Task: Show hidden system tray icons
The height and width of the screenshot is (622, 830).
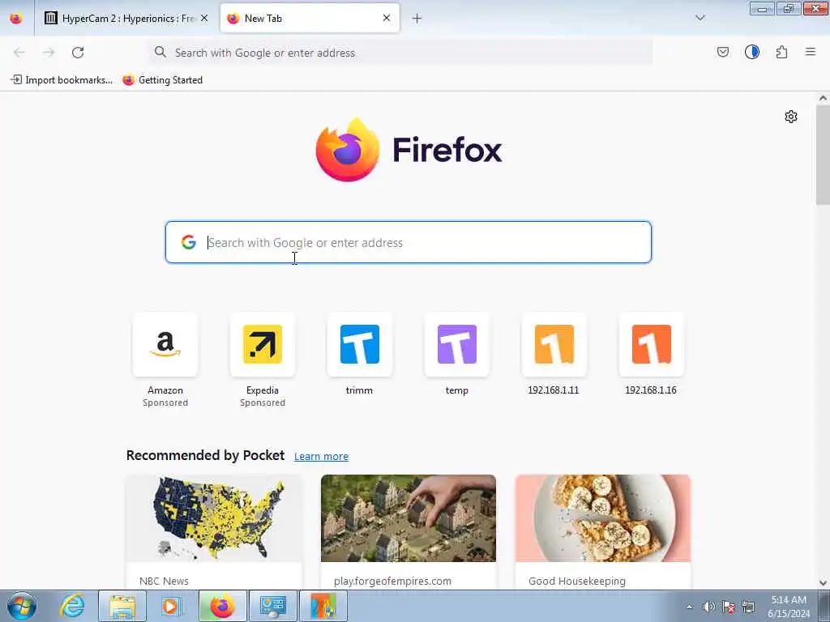Action: click(x=689, y=607)
